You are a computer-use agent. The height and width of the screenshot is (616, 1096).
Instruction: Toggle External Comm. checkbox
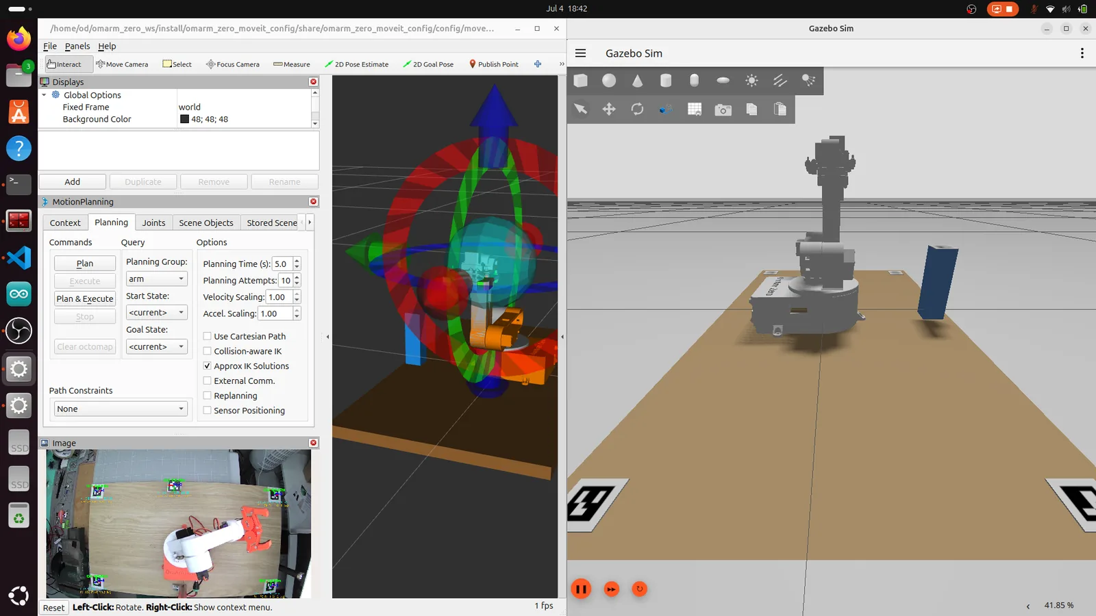point(208,381)
